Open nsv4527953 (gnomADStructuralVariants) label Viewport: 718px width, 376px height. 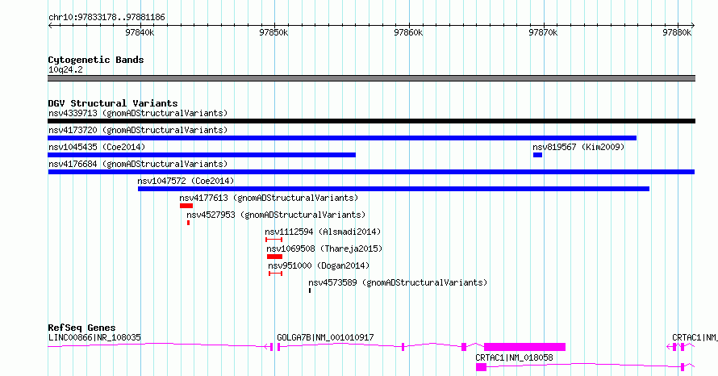276,215
